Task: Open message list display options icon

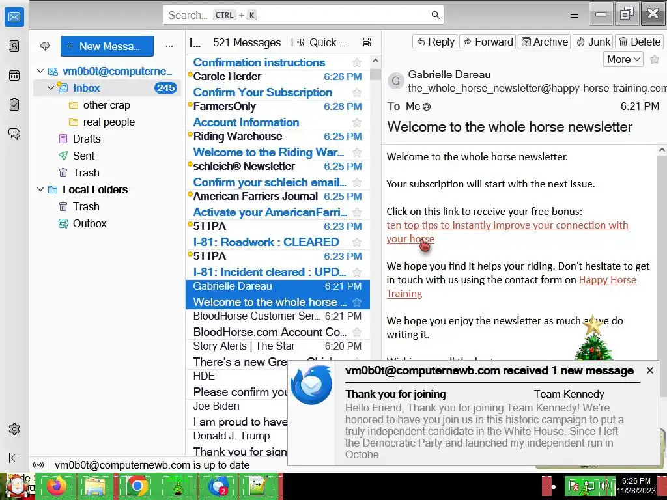Action: tap(367, 42)
